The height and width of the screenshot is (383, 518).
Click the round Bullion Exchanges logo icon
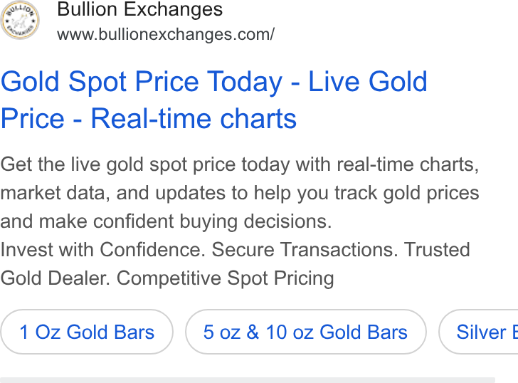click(x=20, y=20)
